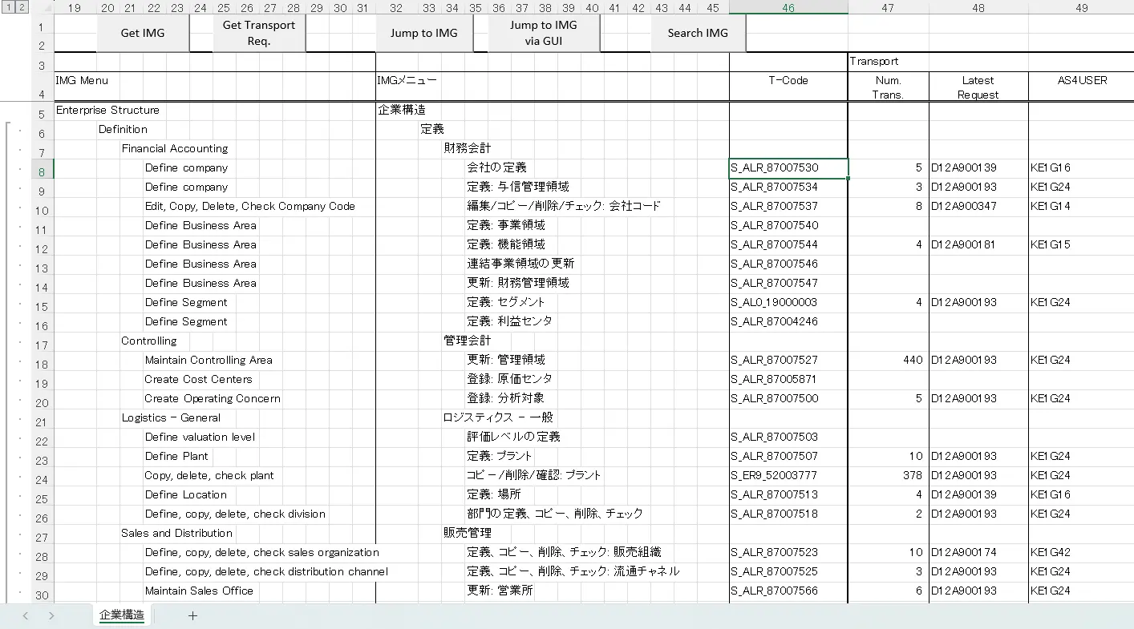Select column header 48
Image resolution: width=1134 pixels, height=629 pixels.
978,8
